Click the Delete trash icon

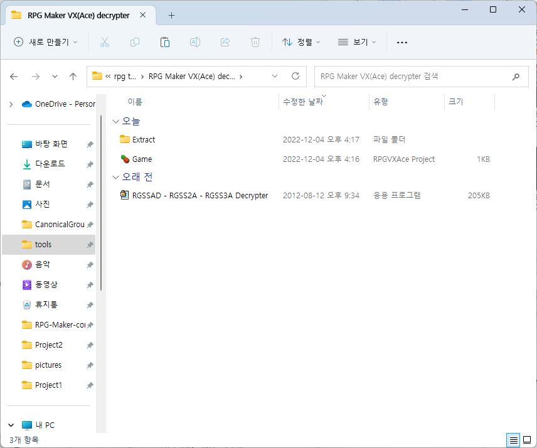[255, 42]
